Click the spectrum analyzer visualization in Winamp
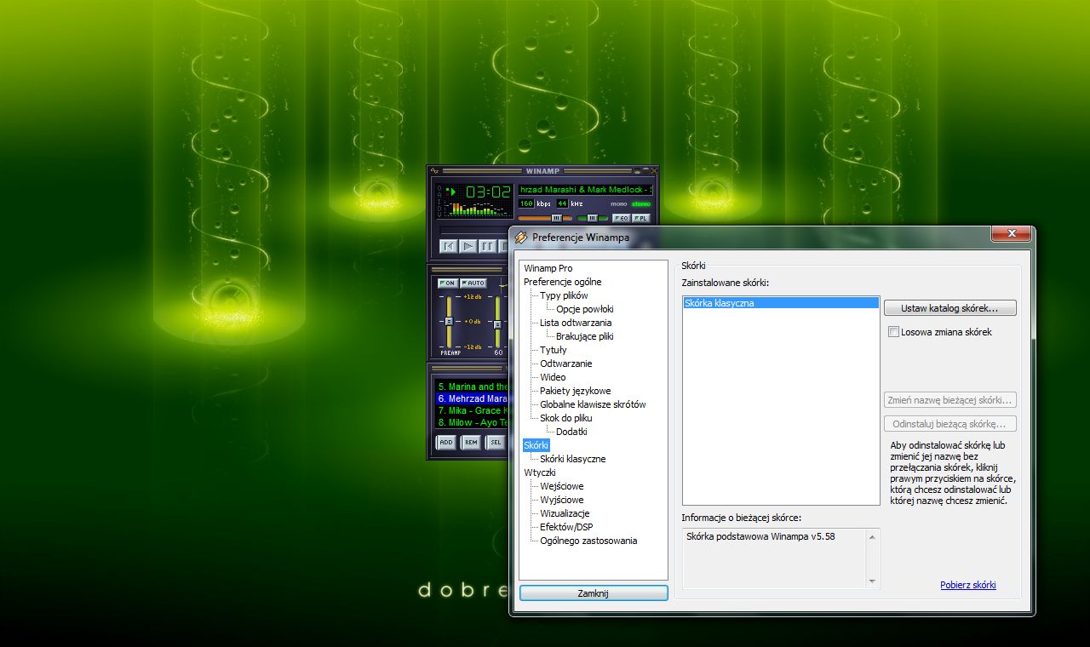Viewport: 1090px width, 647px height. point(474,209)
